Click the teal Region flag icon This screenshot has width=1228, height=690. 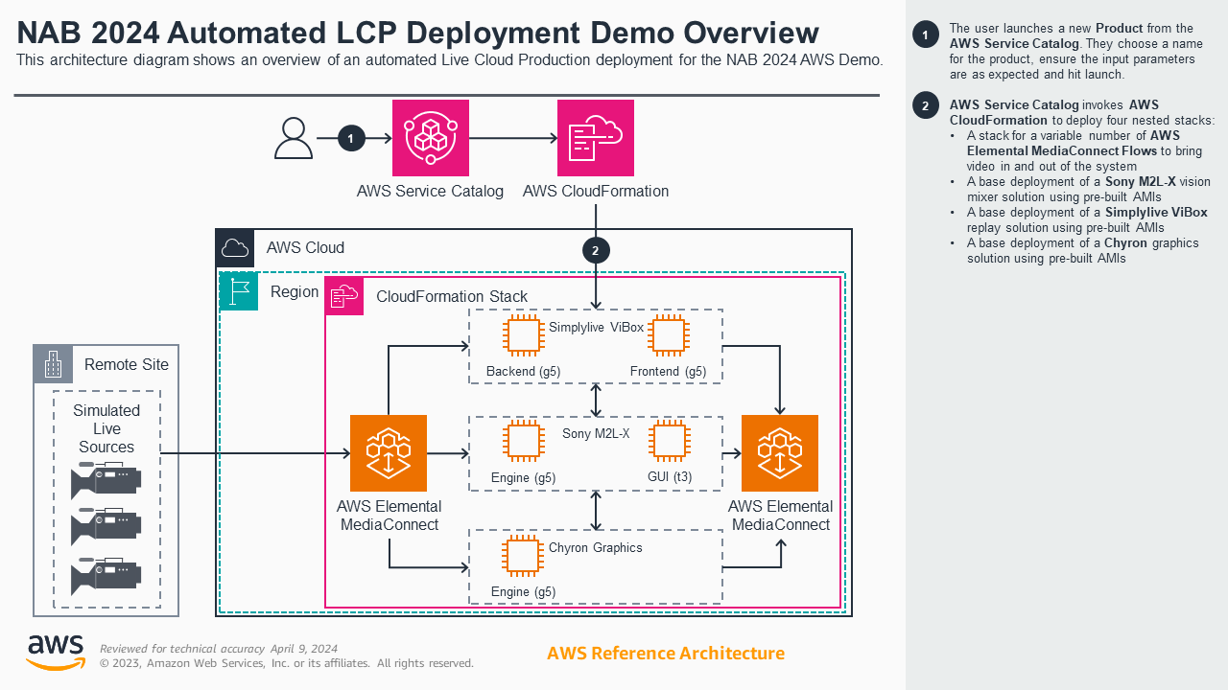coord(239,291)
